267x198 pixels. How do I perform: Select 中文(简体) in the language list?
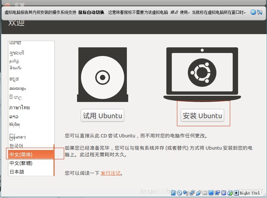tap(31, 154)
